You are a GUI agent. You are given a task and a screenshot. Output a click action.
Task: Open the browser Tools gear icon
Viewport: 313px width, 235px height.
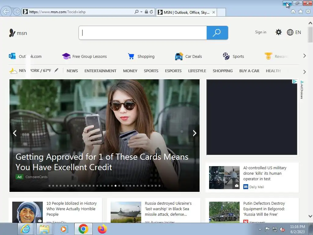(308, 12)
